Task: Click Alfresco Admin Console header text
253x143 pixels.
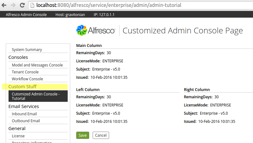Action: coord(26,14)
